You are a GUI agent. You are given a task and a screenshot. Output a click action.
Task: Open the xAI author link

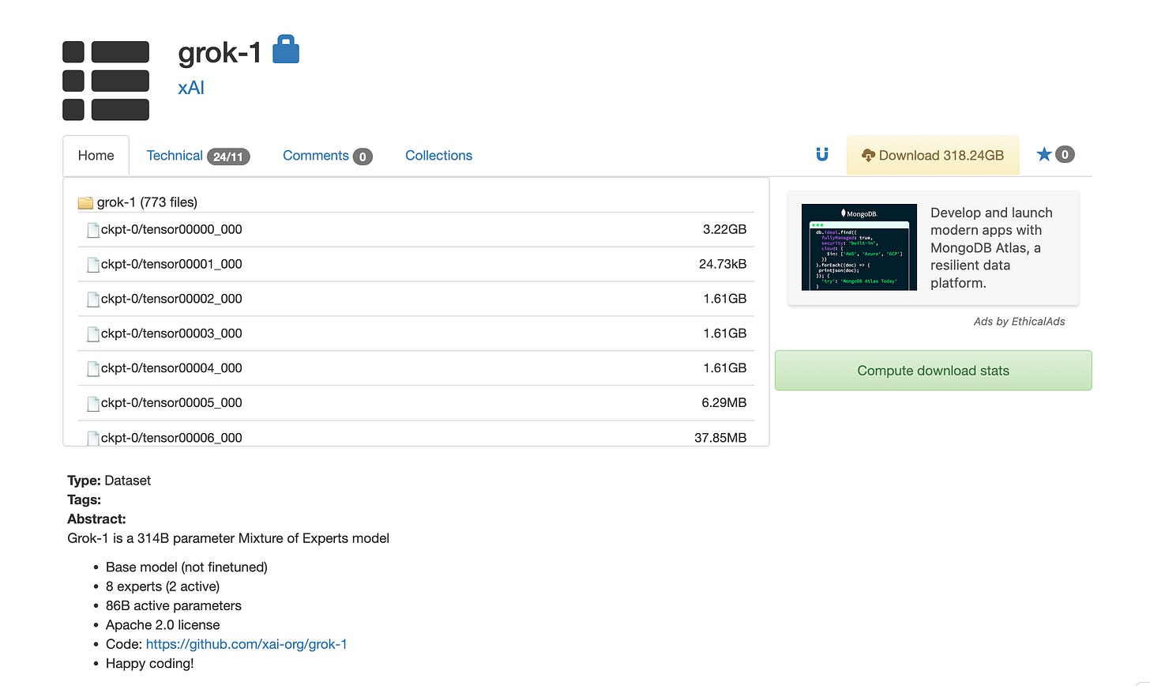click(x=191, y=88)
